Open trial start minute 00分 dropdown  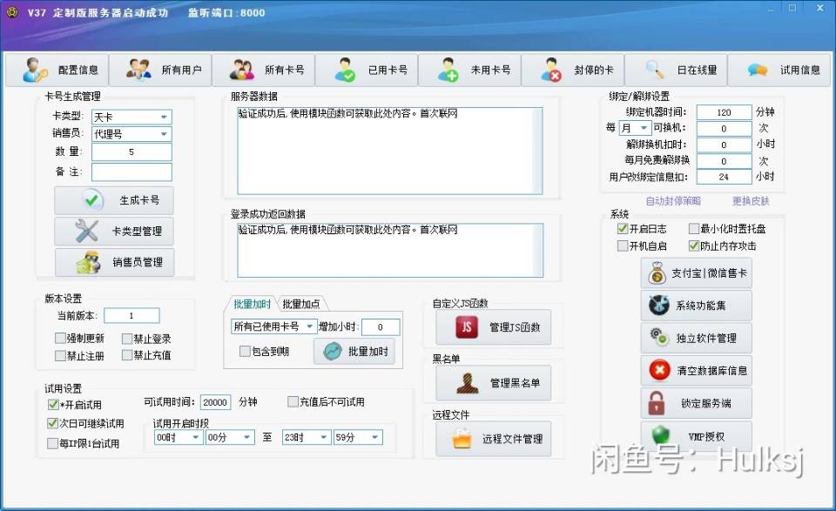tap(230, 438)
